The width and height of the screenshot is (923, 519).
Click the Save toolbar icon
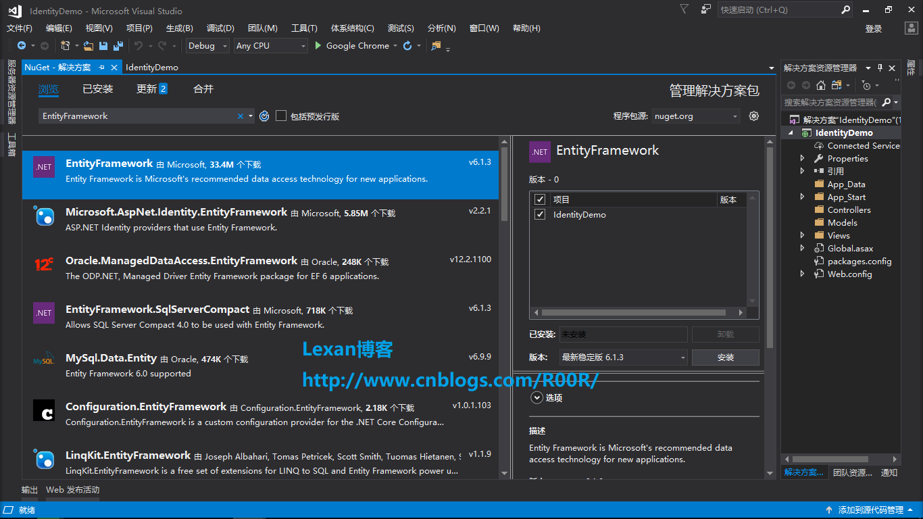pos(103,46)
